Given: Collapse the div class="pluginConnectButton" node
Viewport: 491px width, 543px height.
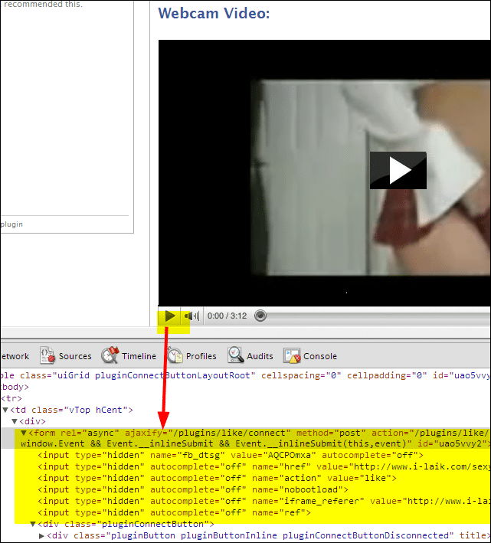Looking at the screenshot, I should [x=33, y=524].
